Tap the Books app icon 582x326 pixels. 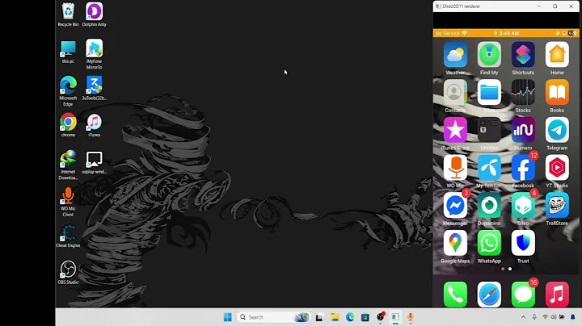tap(557, 92)
